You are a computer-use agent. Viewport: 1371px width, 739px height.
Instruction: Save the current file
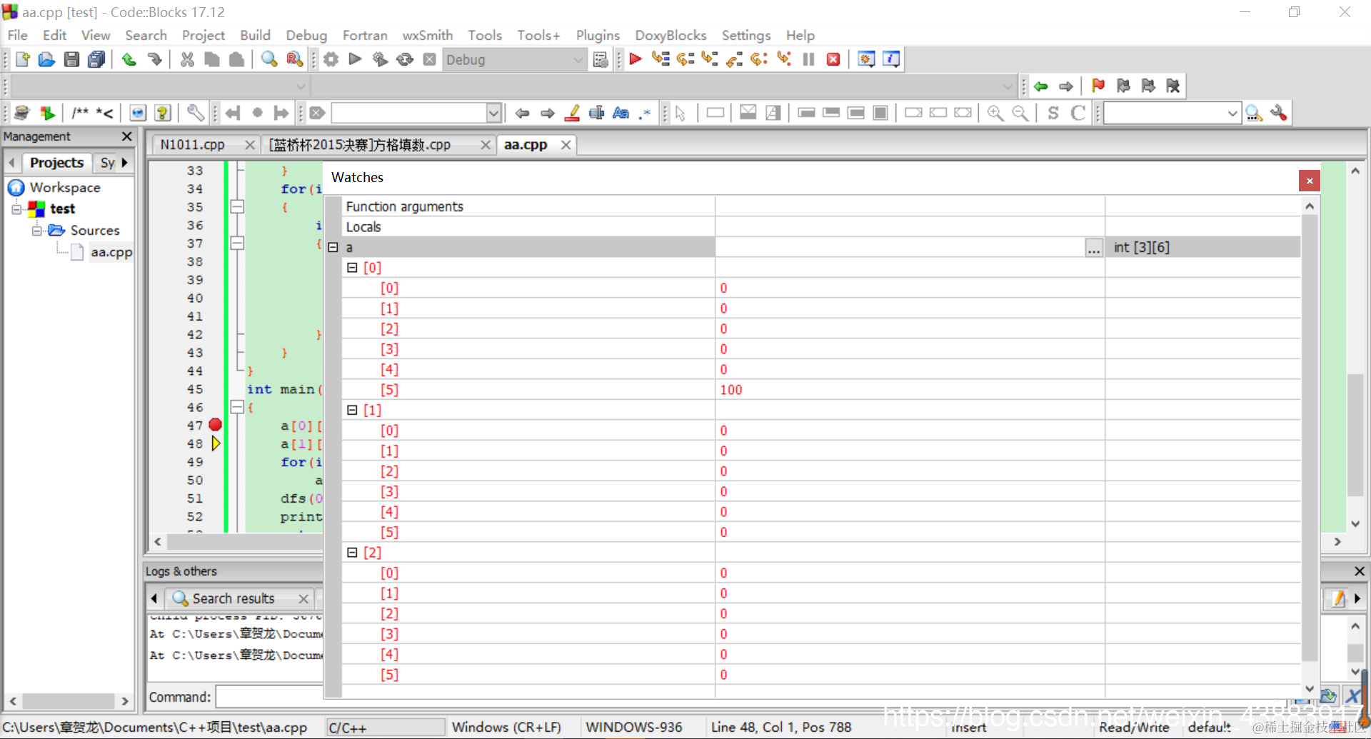71,59
